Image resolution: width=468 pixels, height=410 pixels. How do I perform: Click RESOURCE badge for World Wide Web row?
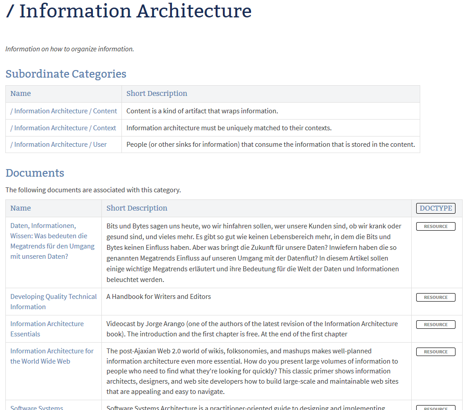pos(436,352)
